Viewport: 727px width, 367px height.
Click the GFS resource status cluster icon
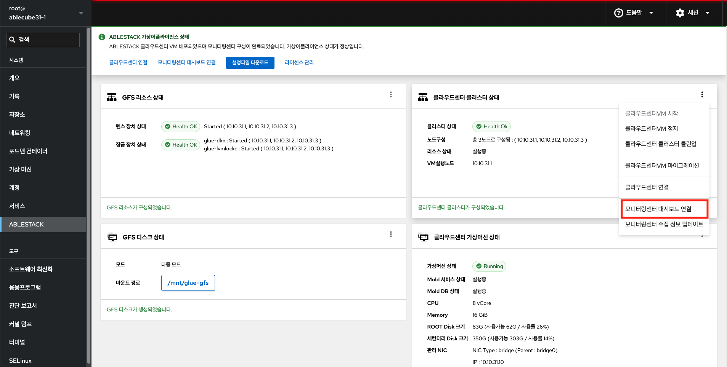point(112,97)
